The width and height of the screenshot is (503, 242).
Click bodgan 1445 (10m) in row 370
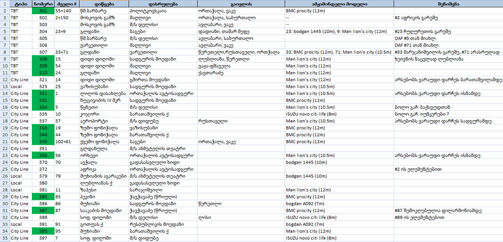pyautogui.click(x=339, y=163)
